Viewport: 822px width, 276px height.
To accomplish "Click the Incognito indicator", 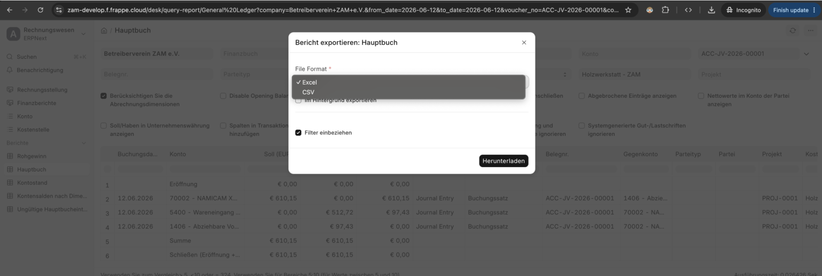I will click(743, 10).
